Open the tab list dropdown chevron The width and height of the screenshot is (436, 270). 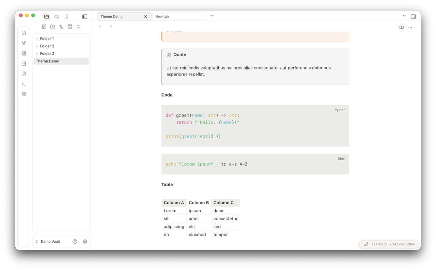tap(404, 16)
